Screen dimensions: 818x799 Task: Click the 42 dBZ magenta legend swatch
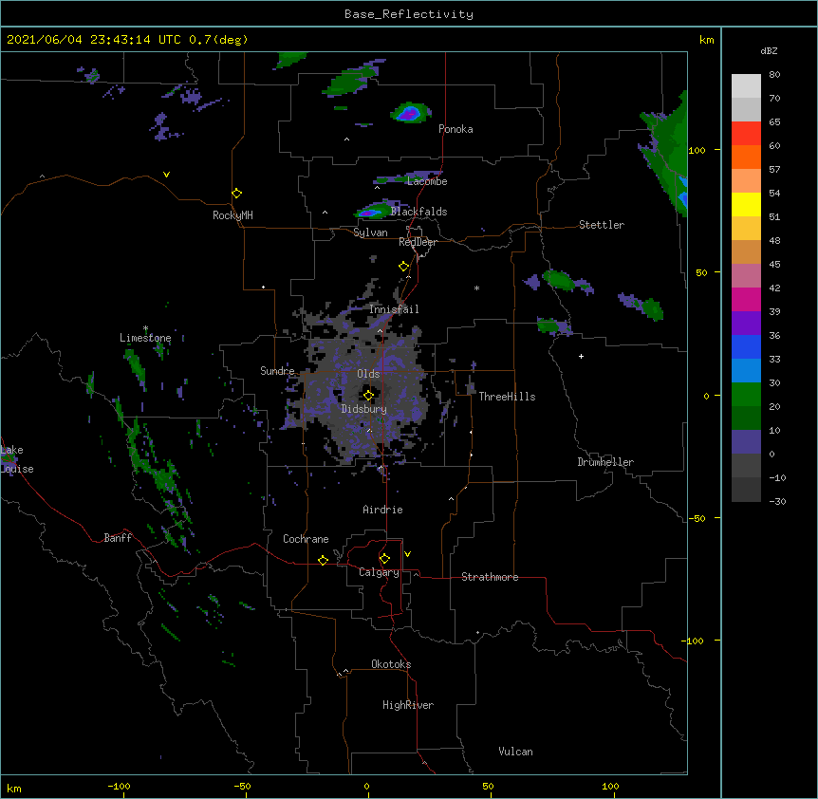click(746, 299)
